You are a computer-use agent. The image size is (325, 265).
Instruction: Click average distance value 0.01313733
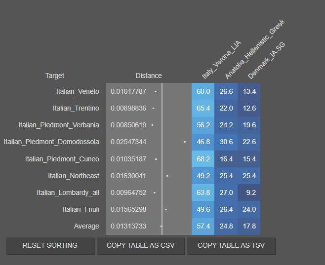pos(128,226)
